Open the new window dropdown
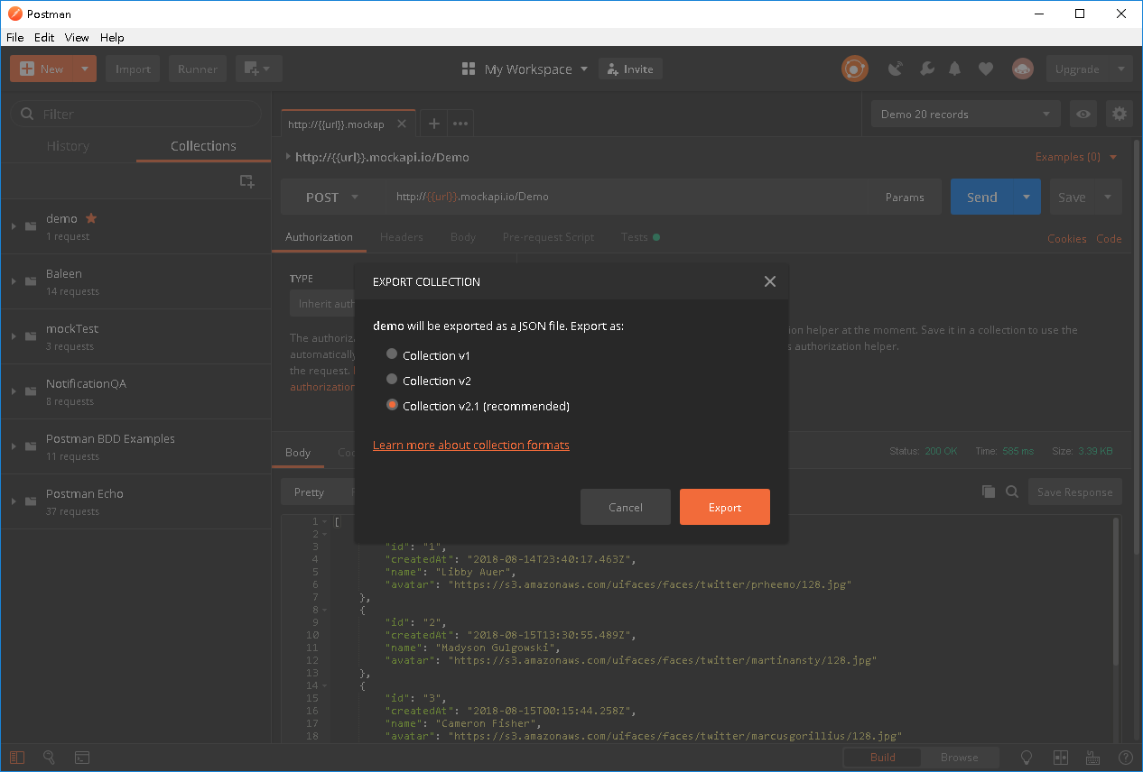This screenshot has height=772, width=1143. [x=259, y=69]
